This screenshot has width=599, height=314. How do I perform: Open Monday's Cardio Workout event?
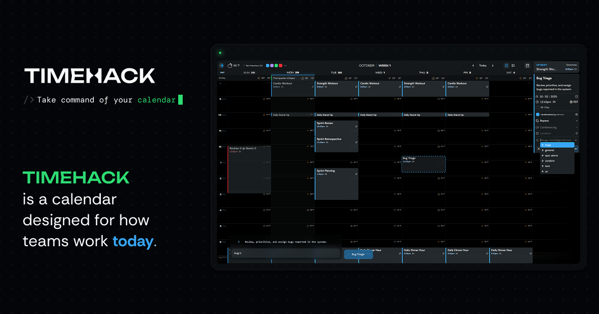point(293,89)
